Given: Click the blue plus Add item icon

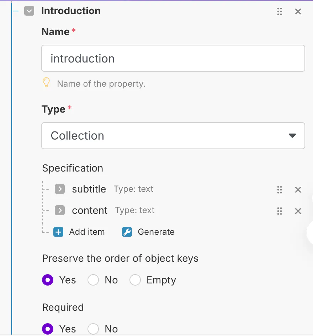Looking at the screenshot, I should coord(58,232).
